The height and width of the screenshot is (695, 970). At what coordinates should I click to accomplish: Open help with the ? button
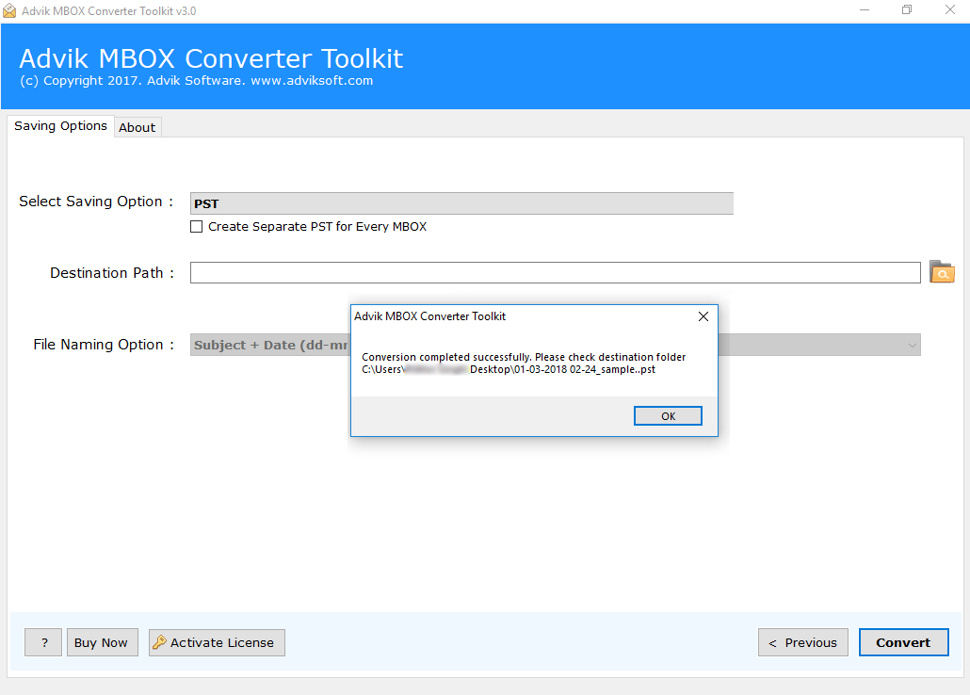point(43,642)
